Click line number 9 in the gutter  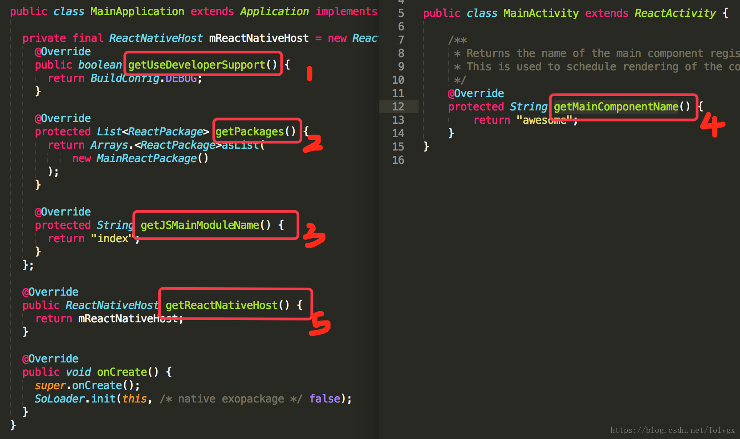401,67
